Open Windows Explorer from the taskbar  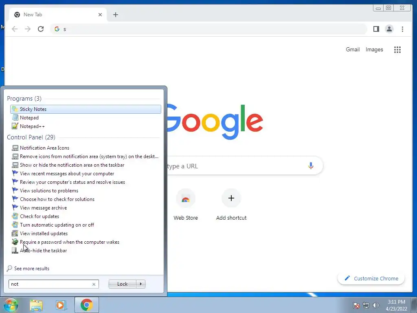click(36, 305)
